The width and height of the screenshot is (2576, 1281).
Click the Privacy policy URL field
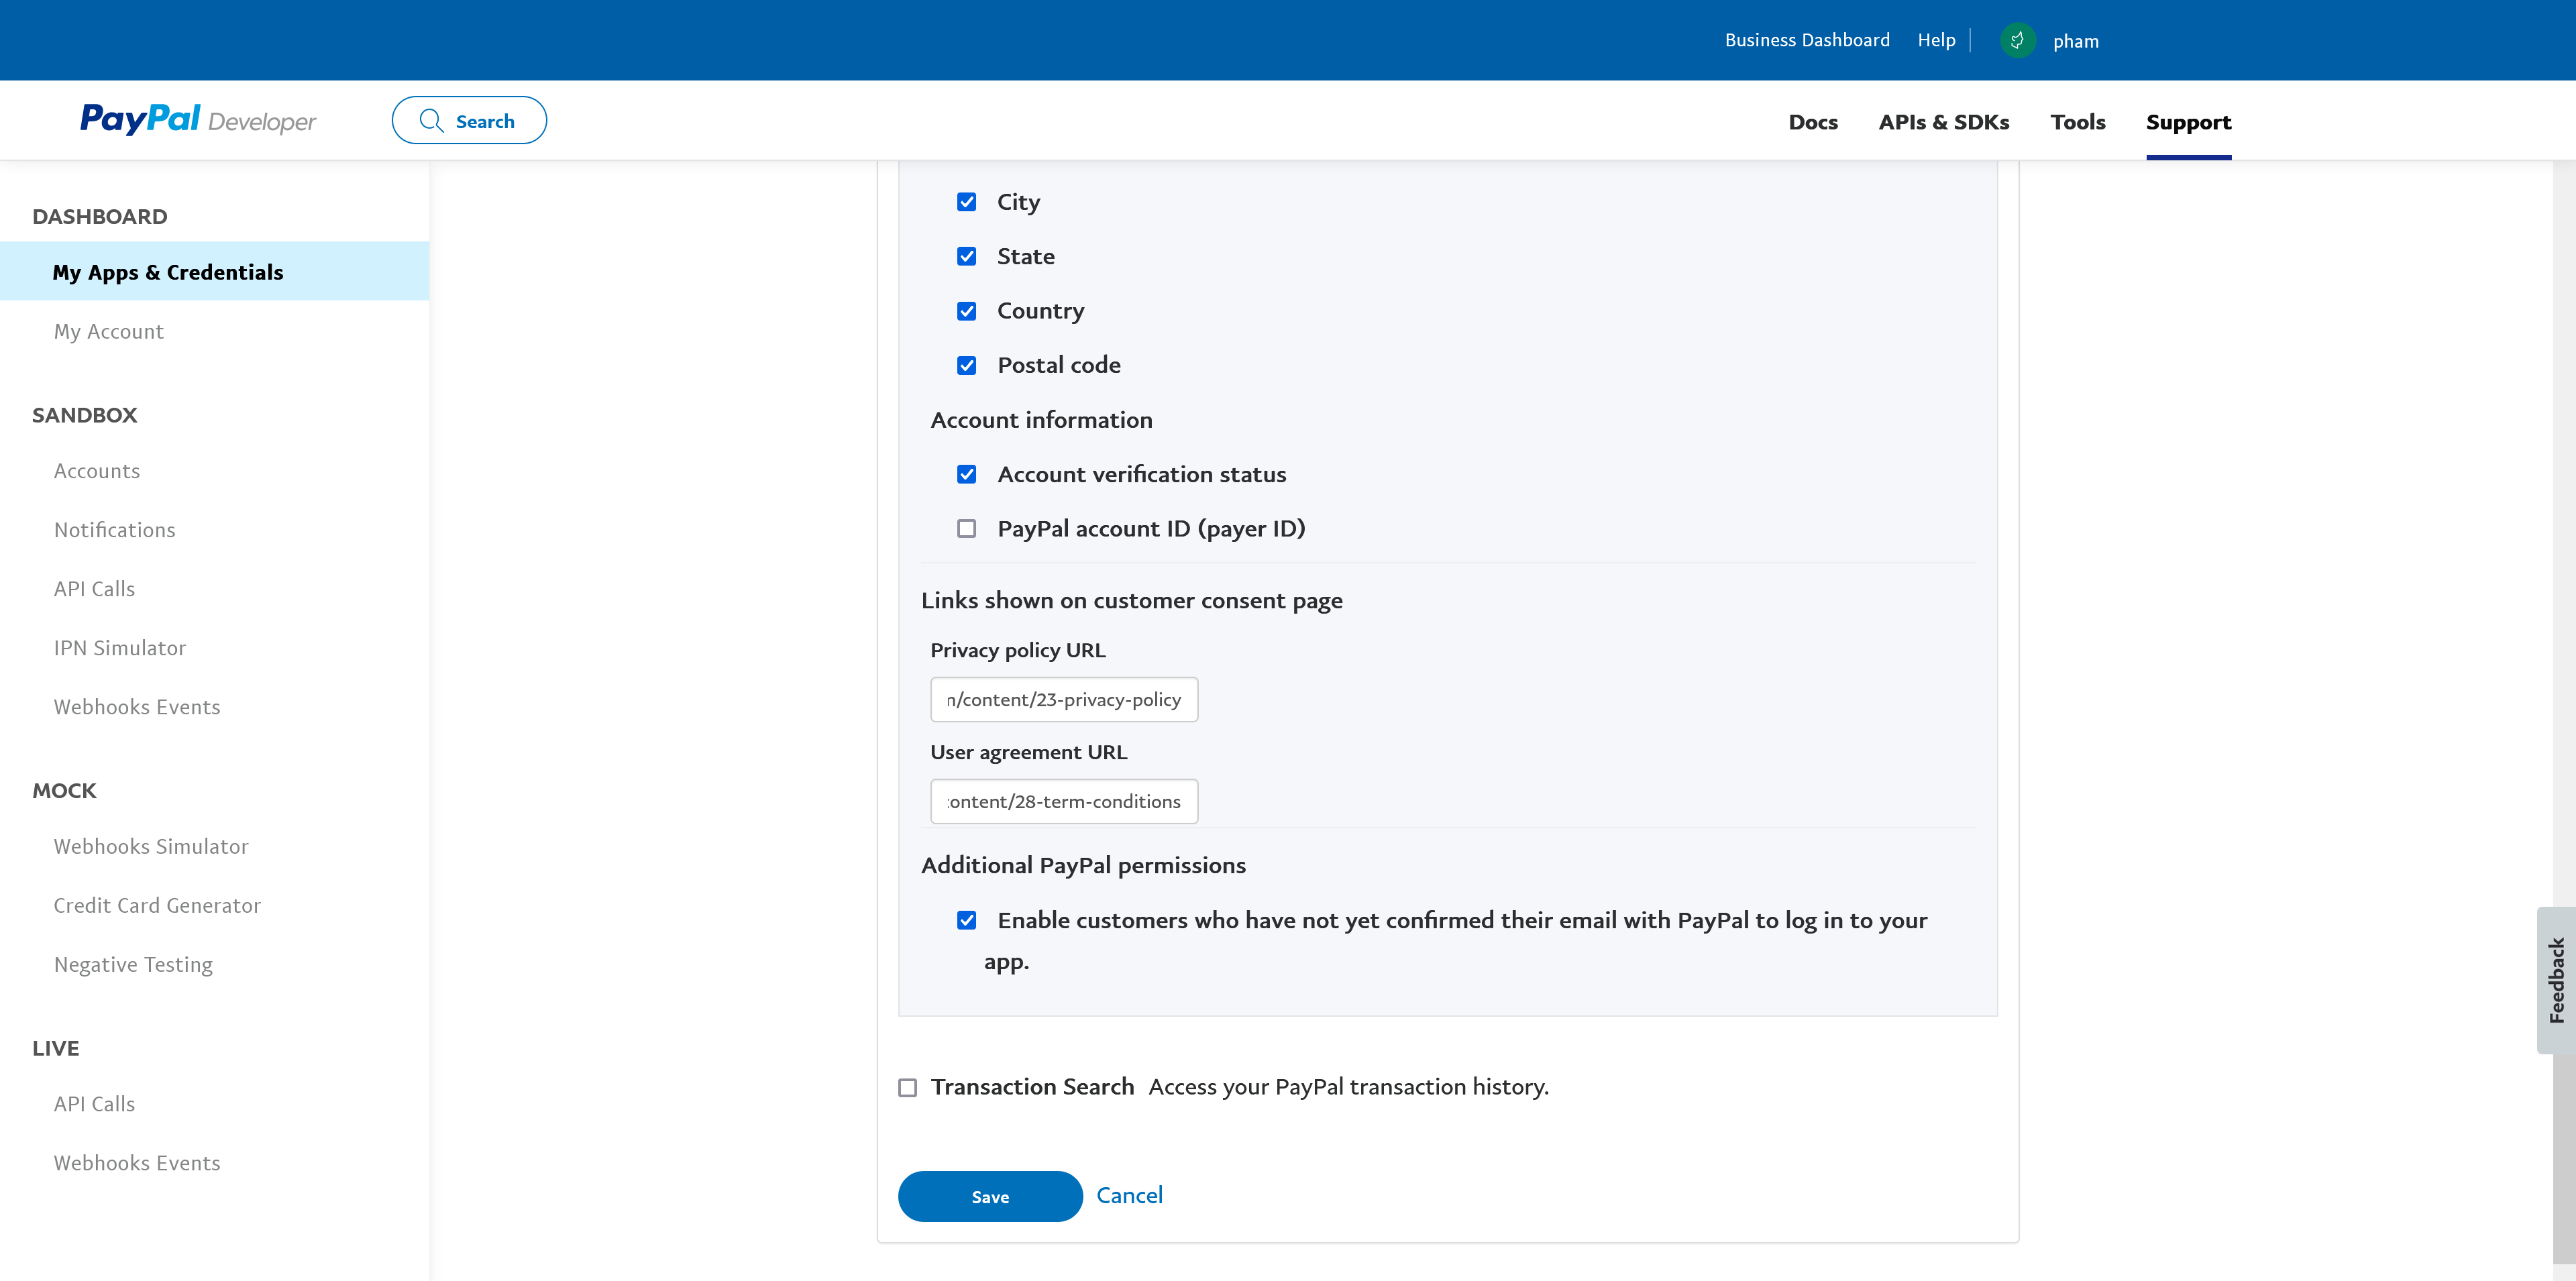point(1064,699)
